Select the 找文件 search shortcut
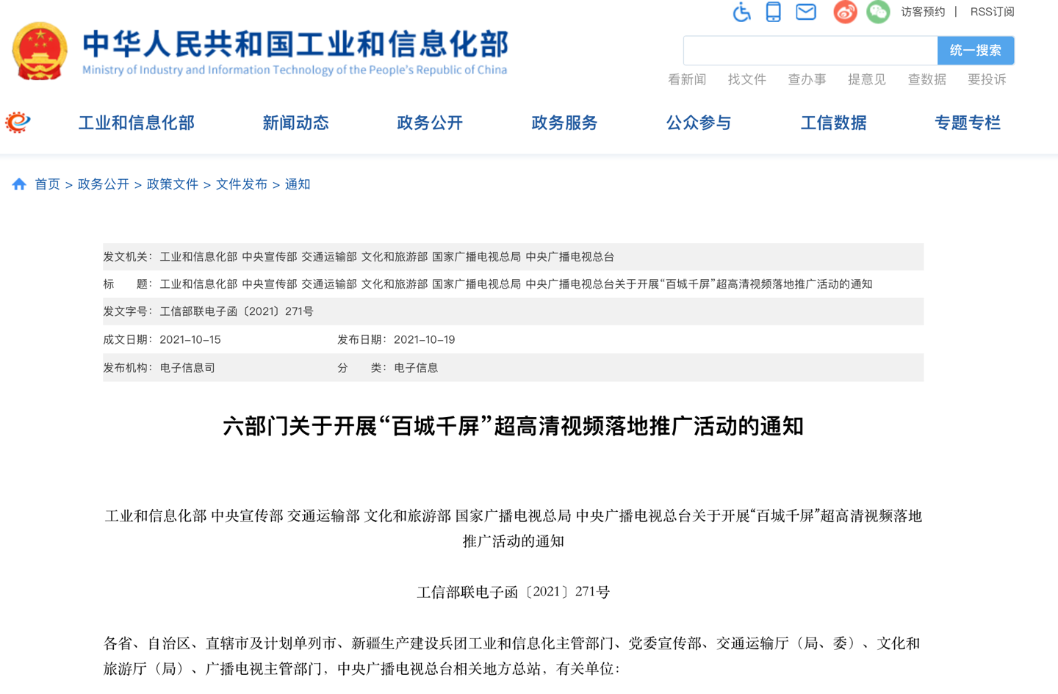The width and height of the screenshot is (1058, 694). tap(746, 79)
